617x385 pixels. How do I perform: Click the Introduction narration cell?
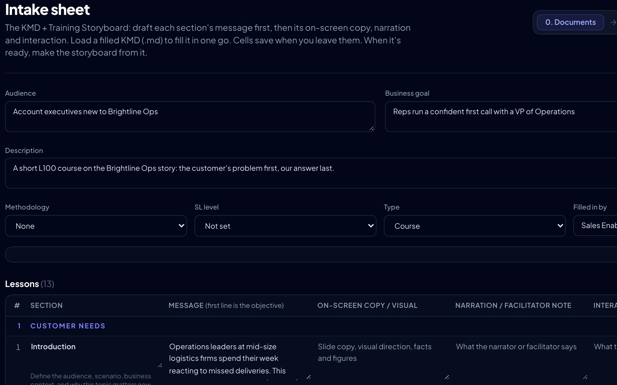pyautogui.click(x=521, y=360)
